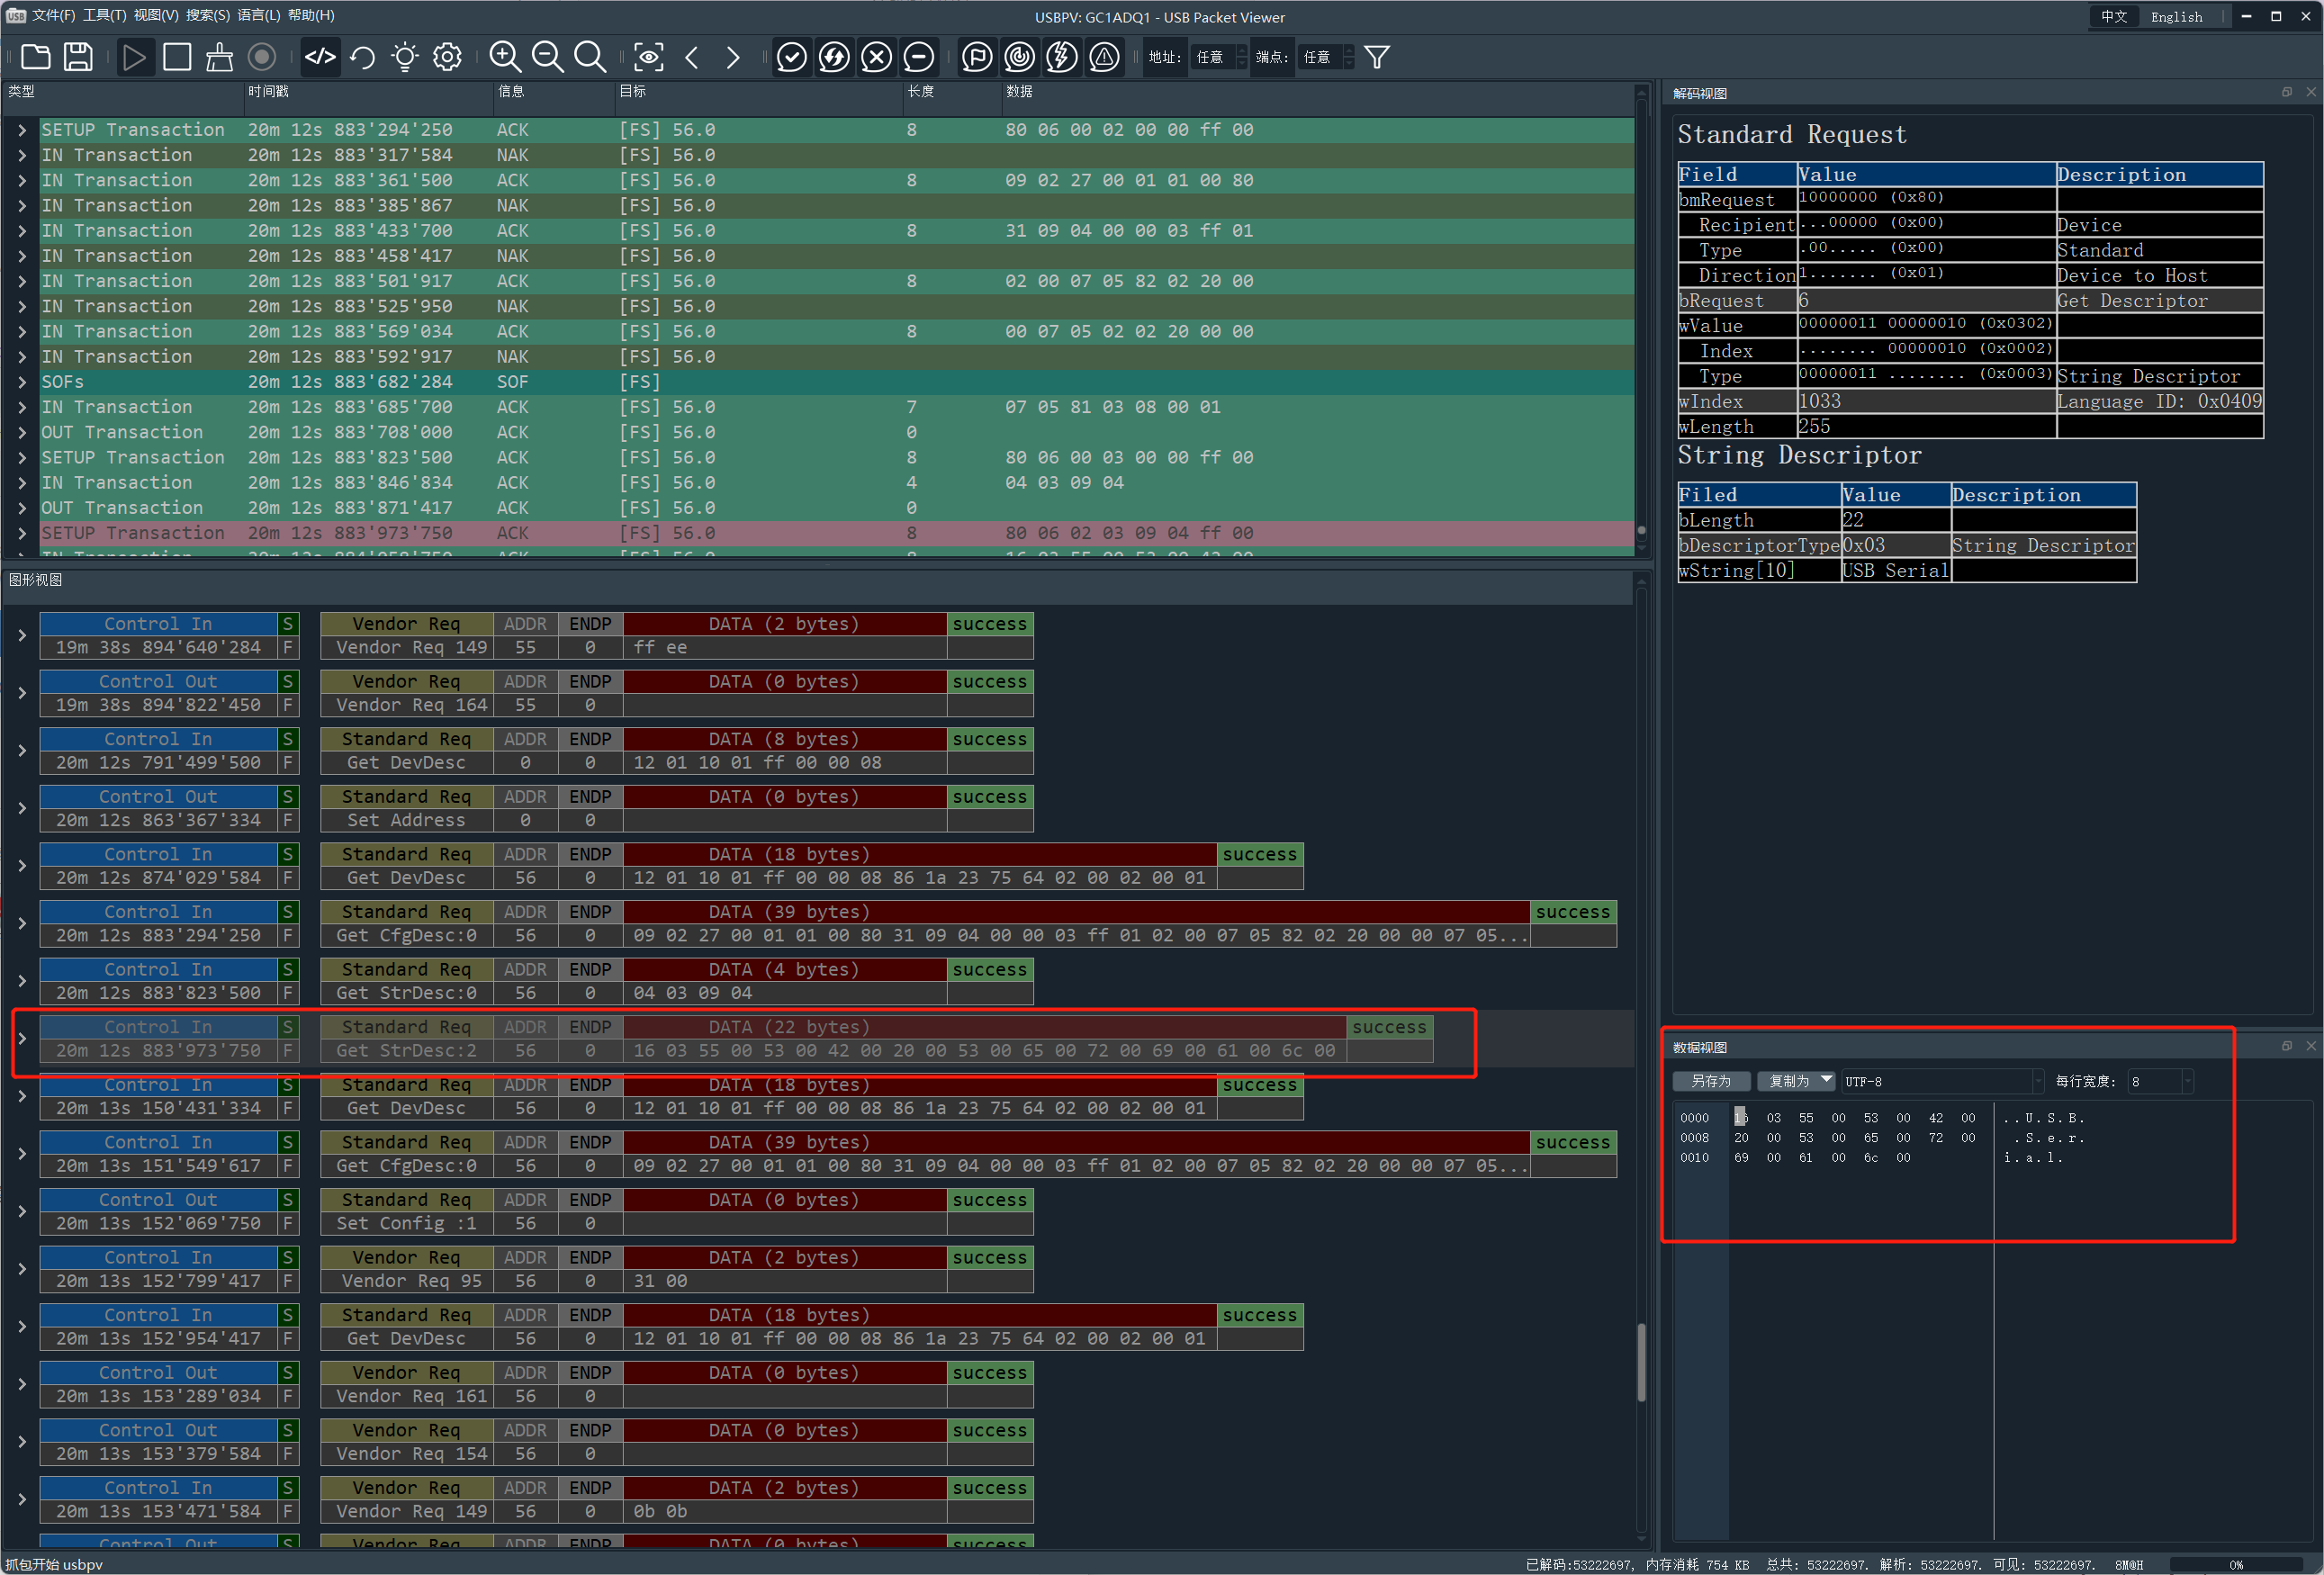Open settings with the gear icon
This screenshot has width=2324, height=1575.
[447, 57]
